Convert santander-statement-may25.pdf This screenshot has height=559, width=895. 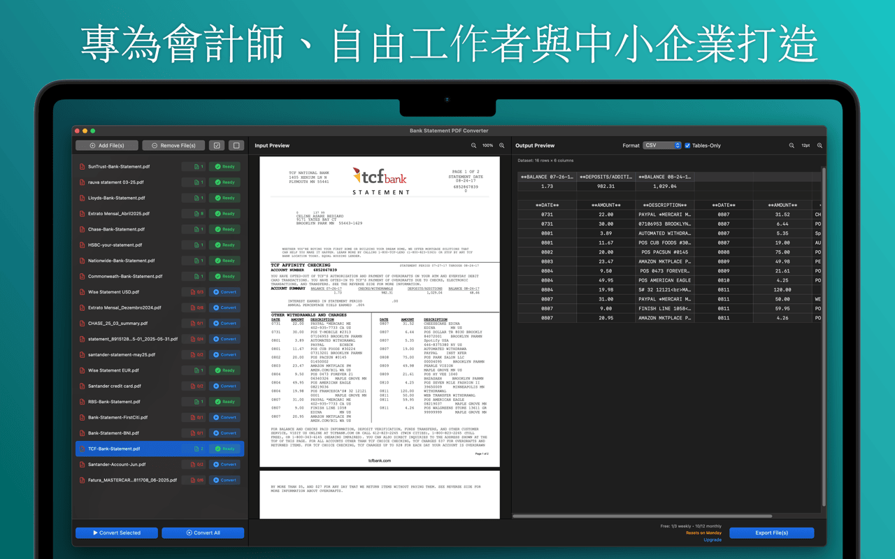pos(225,355)
